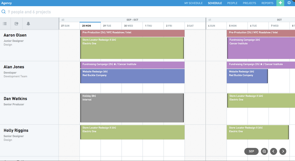Select the 1 THU day header
295x161 pixels.
click(x=153, y=26)
